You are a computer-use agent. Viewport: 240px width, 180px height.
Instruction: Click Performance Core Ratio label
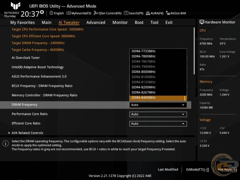(x=30, y=114)
